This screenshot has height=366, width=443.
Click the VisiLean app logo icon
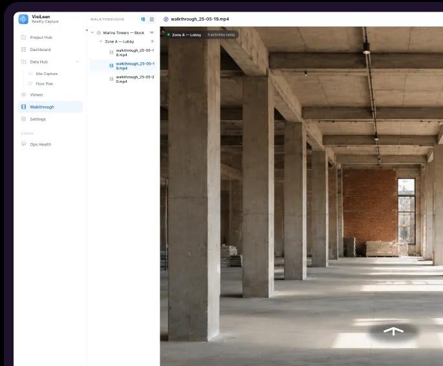23,19
